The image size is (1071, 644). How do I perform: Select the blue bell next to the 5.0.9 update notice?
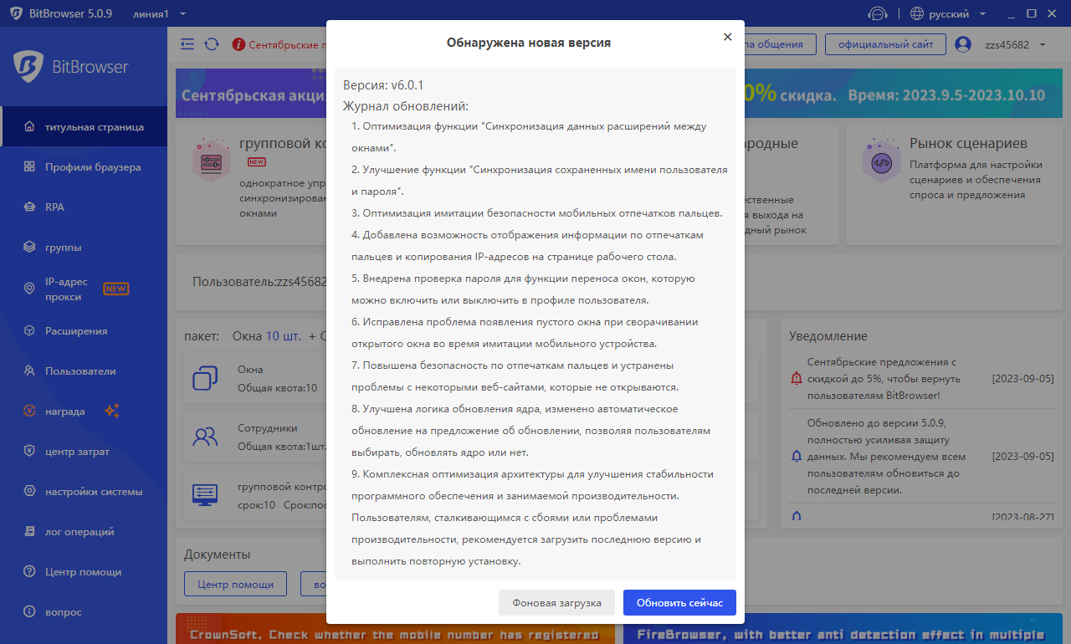(796, 457)
